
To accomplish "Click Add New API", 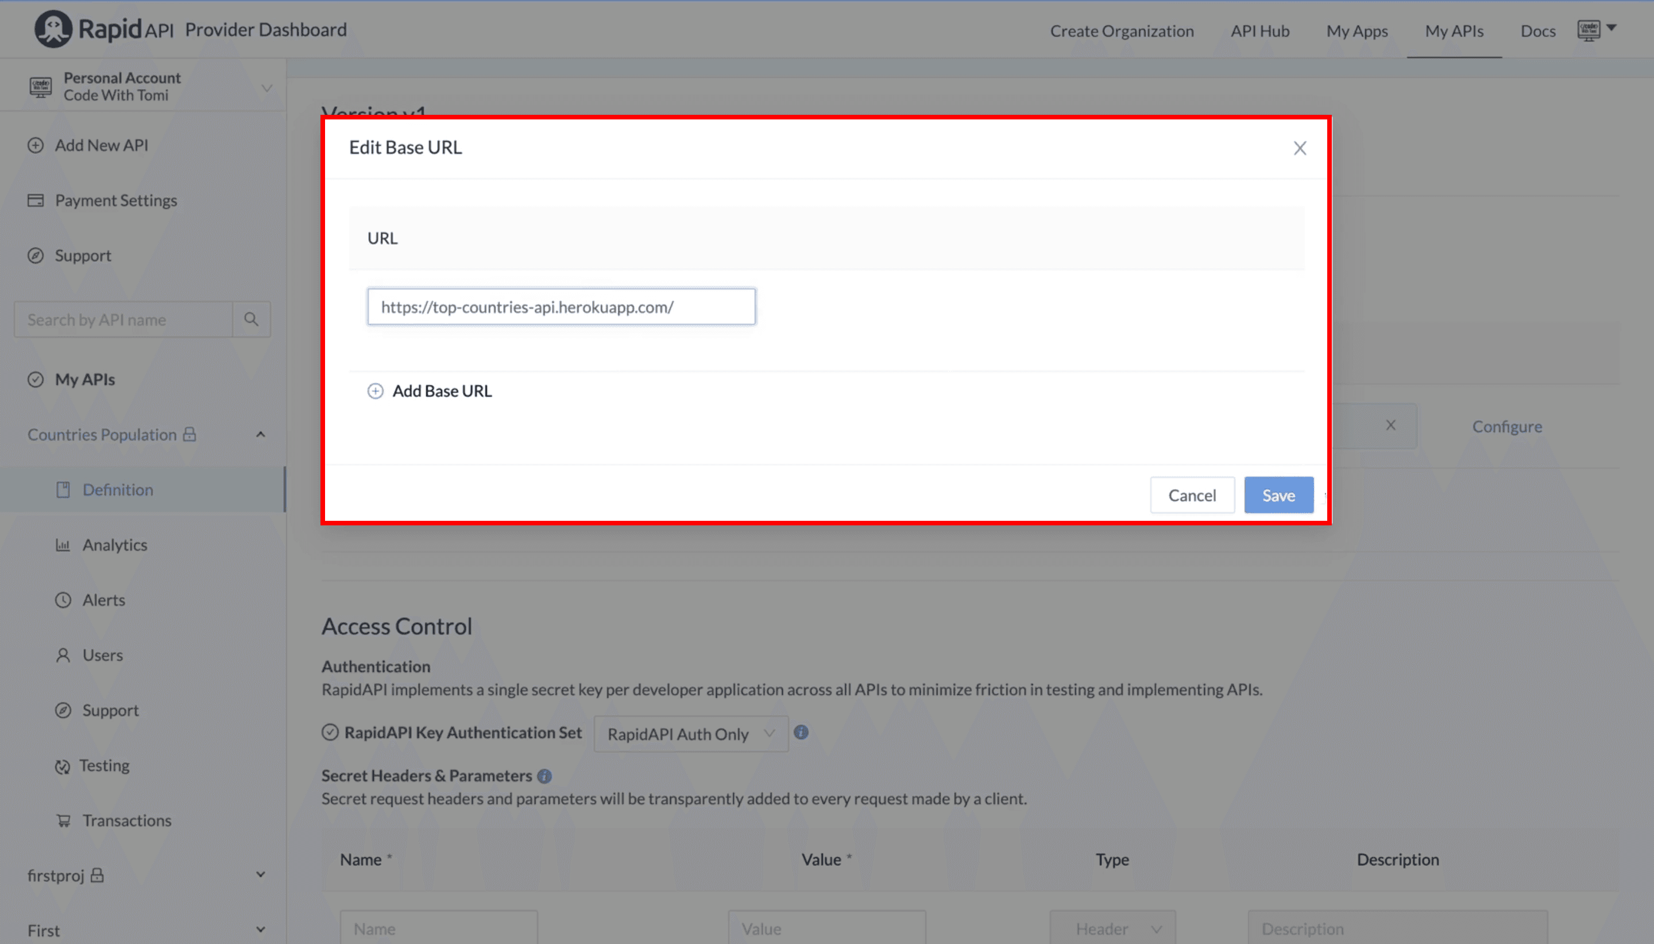I will (x=102, y=145).
